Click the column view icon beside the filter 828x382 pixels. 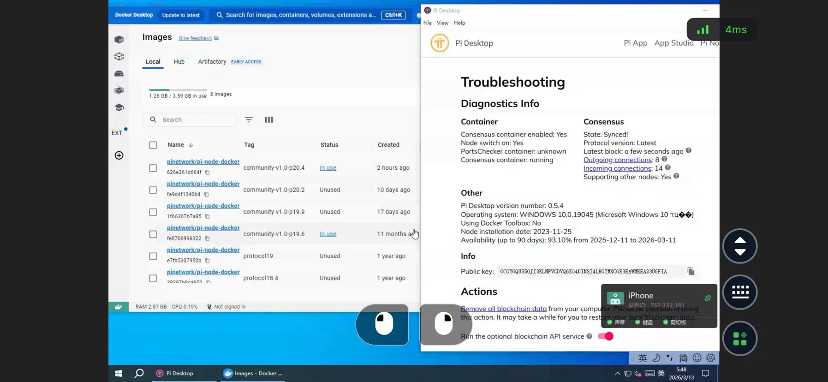pos(269,119)
